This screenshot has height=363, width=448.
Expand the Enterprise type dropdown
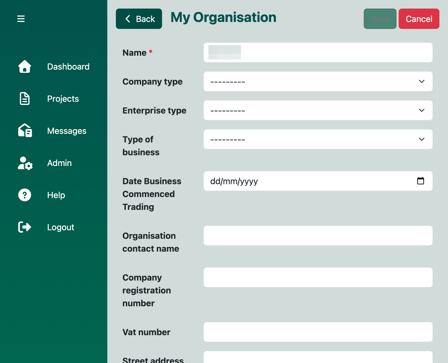click(x=318, y=110)
